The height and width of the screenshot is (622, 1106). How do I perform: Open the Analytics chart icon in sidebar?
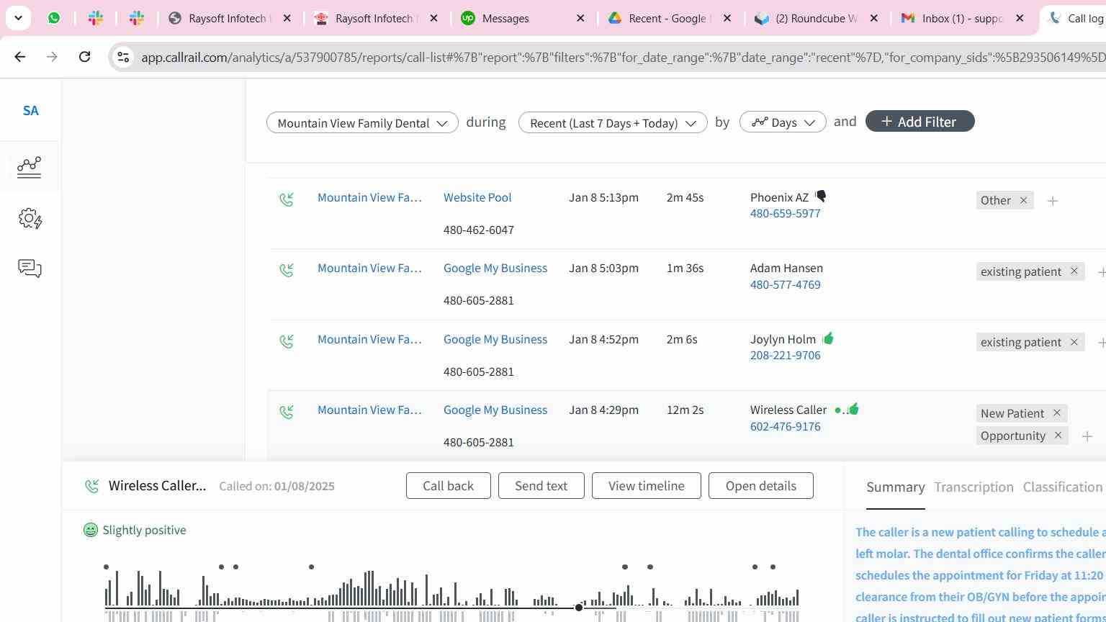30,167
